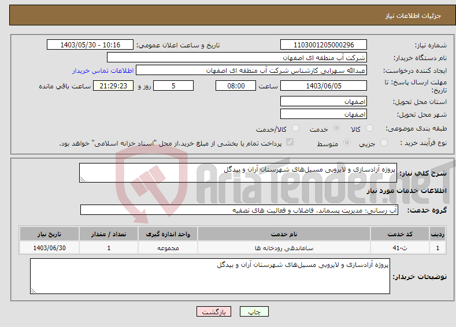Toggle the اسناد خزانه اسلامی payment checkbox
The width and height of the screenshot is (456, 327).
(290, 142)
